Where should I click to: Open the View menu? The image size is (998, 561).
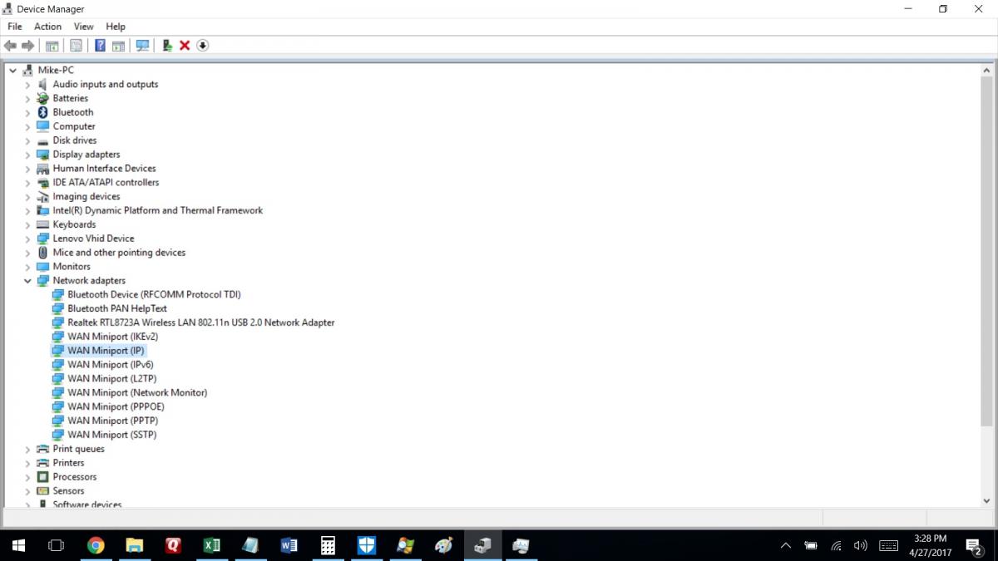pos(83,27)
